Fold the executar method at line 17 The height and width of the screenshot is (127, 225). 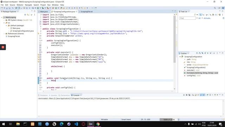point(42,52)
